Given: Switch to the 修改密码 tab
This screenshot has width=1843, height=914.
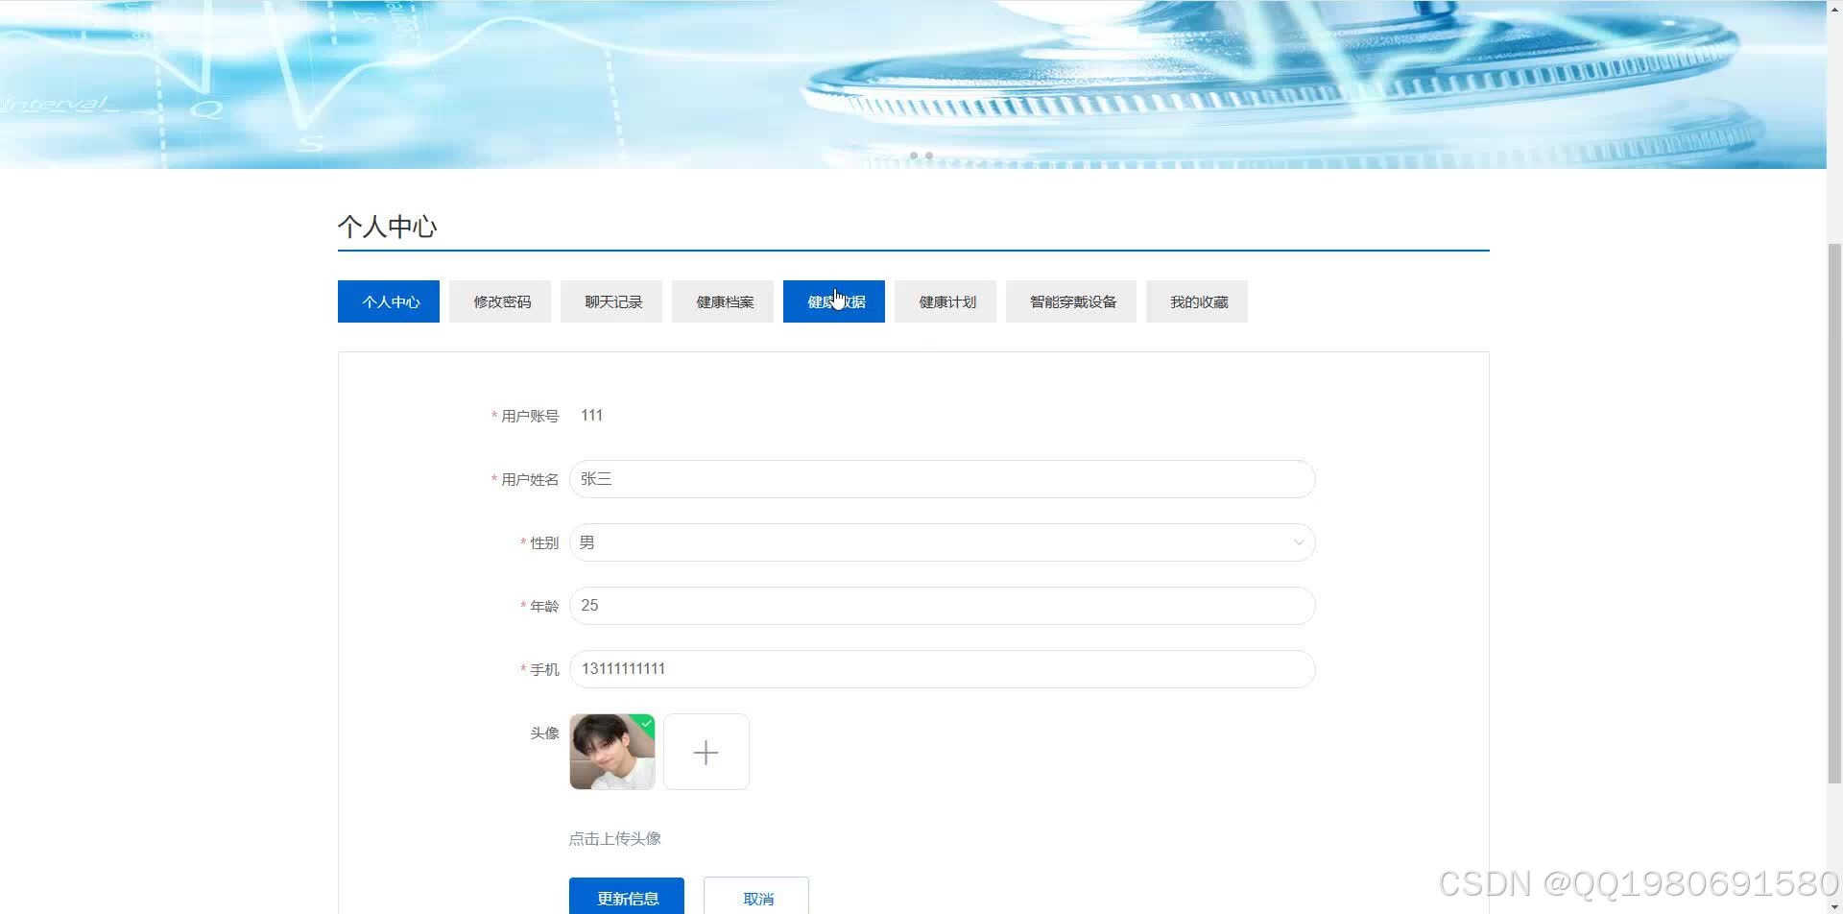Looking at the screenshot, I should pos(499,301).
